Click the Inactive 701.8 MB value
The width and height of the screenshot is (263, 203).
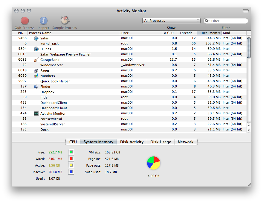[x=55, y=172]
